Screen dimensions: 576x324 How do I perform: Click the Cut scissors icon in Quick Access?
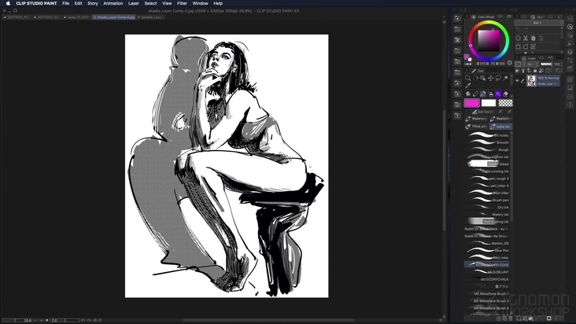click(x=526, y=39)
